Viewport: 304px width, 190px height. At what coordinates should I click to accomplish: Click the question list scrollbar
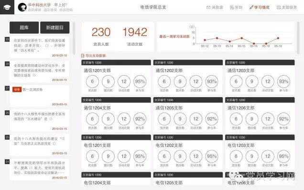coord(74,38)
